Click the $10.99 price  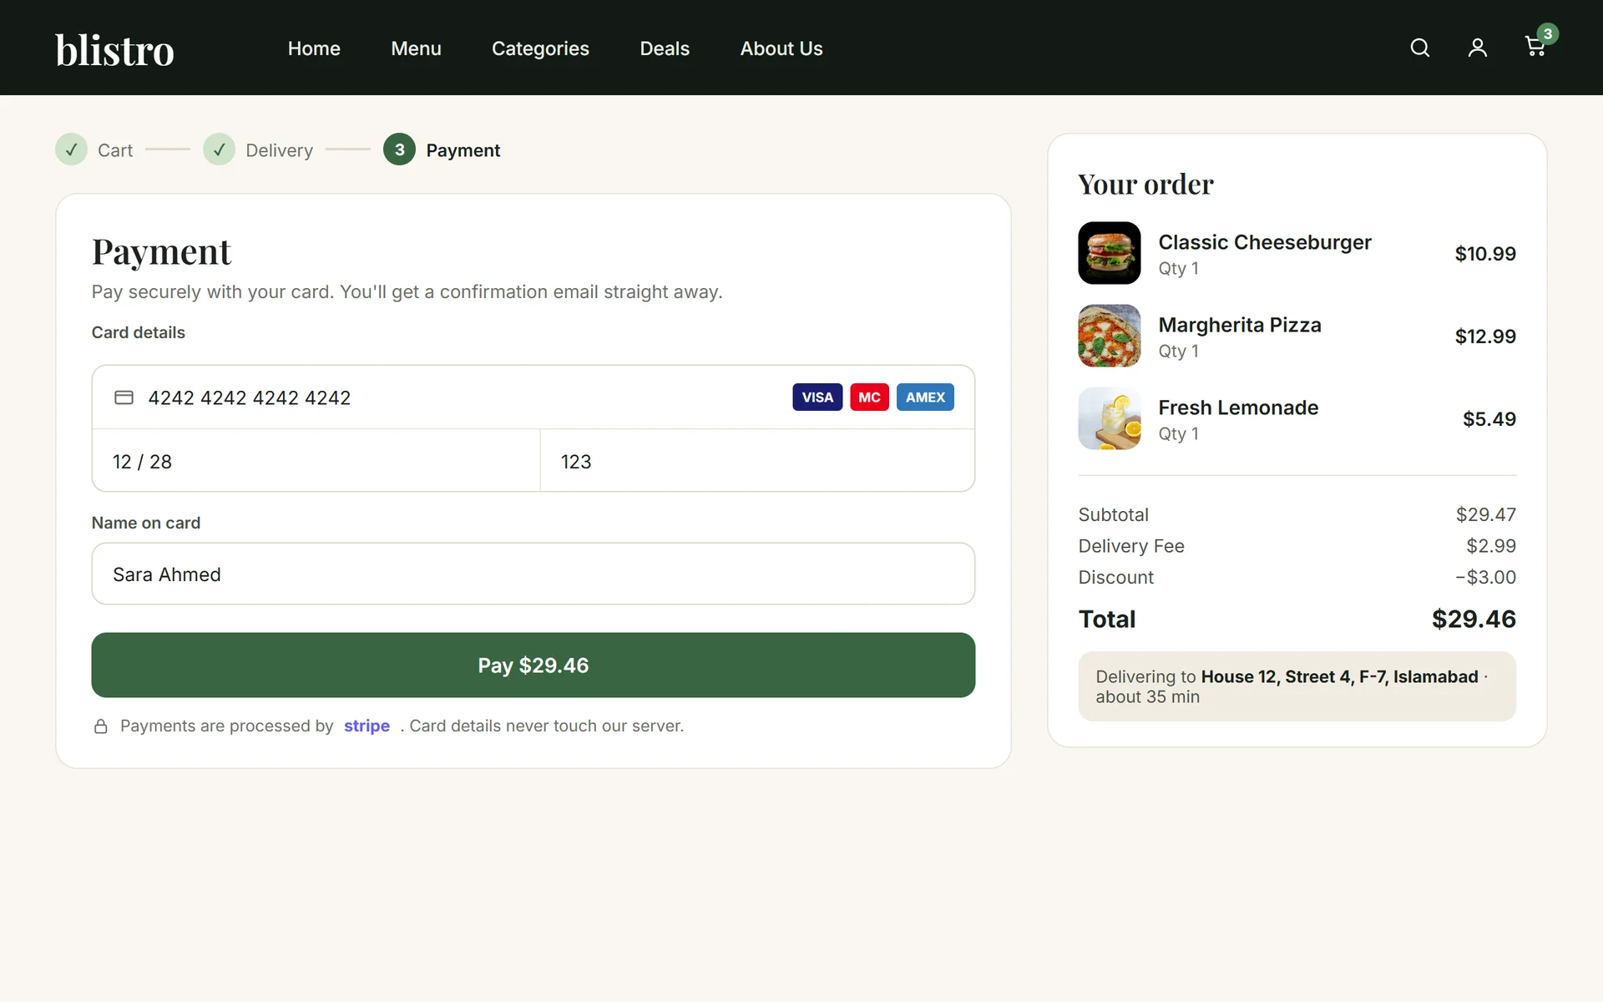click(x=1485, y=254)
